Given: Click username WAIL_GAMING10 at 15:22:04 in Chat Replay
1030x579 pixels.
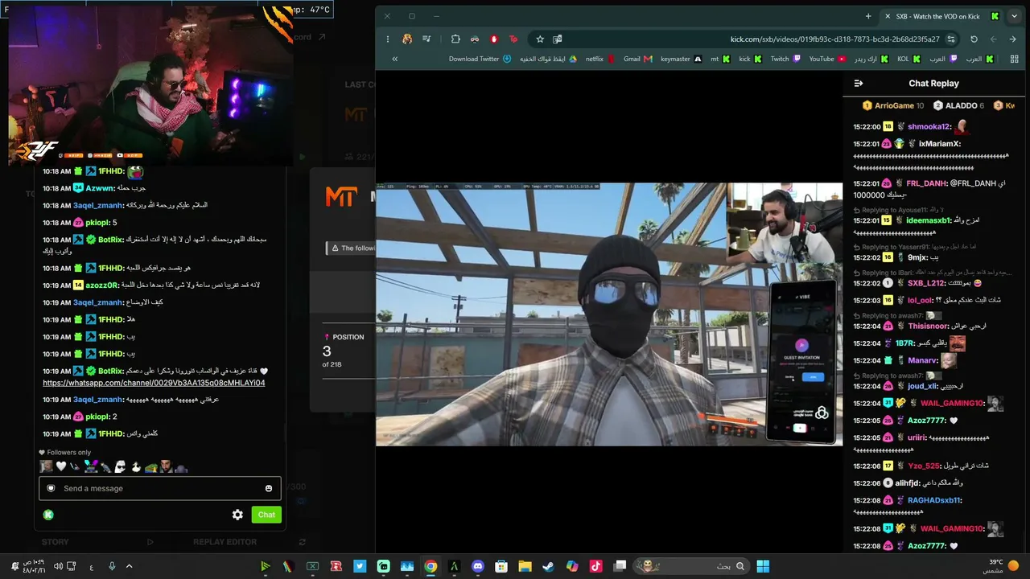Looking at the screenshot, I should tap(952, 403).
